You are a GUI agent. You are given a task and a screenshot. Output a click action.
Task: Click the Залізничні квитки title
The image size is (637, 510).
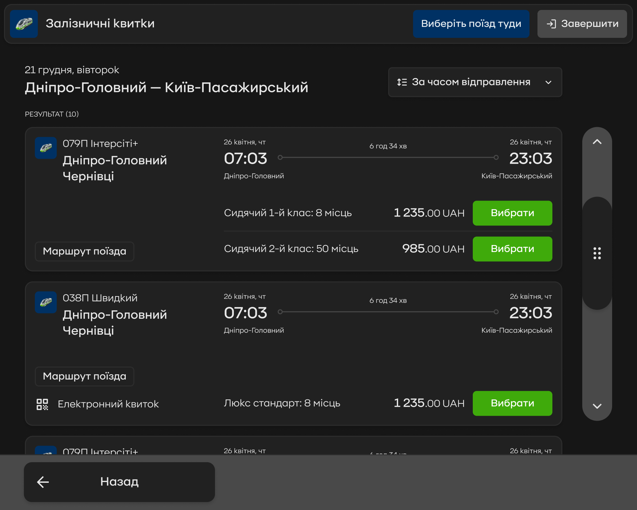click(x=100, y=24)
